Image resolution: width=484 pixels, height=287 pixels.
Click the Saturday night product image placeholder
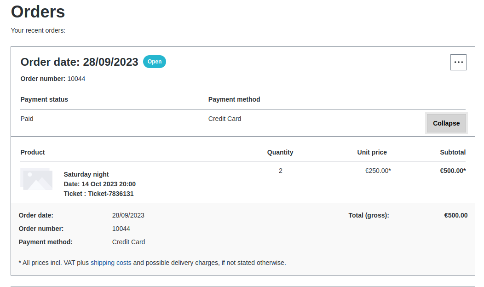coord(36,179)
